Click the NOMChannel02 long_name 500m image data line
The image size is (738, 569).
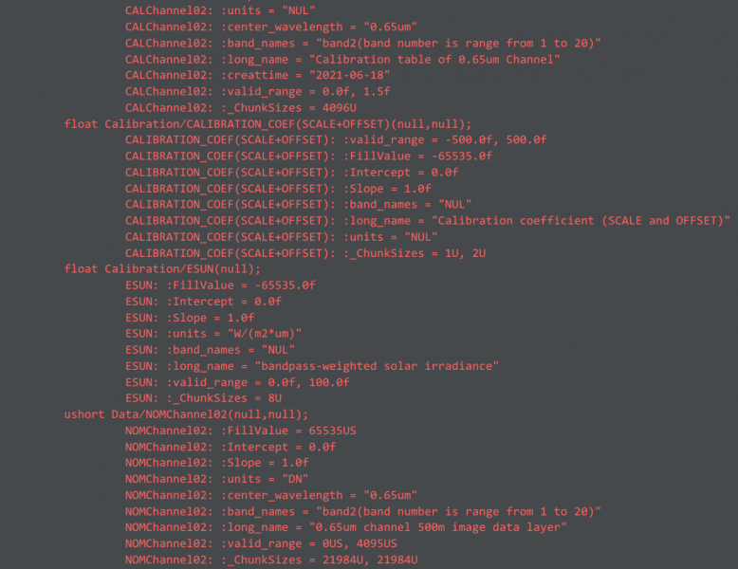(346, 526)
